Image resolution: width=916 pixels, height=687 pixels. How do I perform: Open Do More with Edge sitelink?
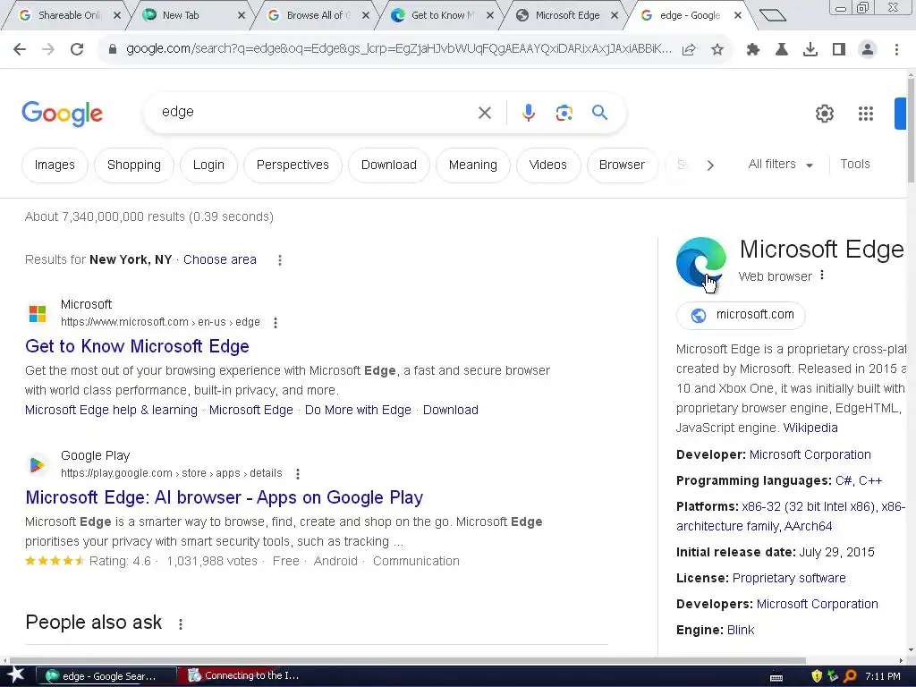(358, 410)
